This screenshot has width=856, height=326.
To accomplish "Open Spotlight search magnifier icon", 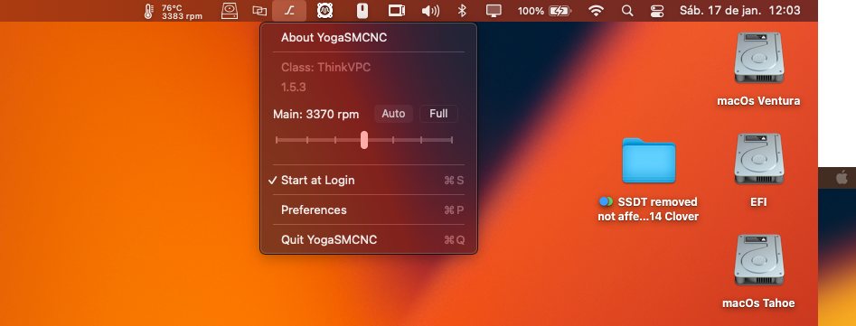I will coord(628,11).
